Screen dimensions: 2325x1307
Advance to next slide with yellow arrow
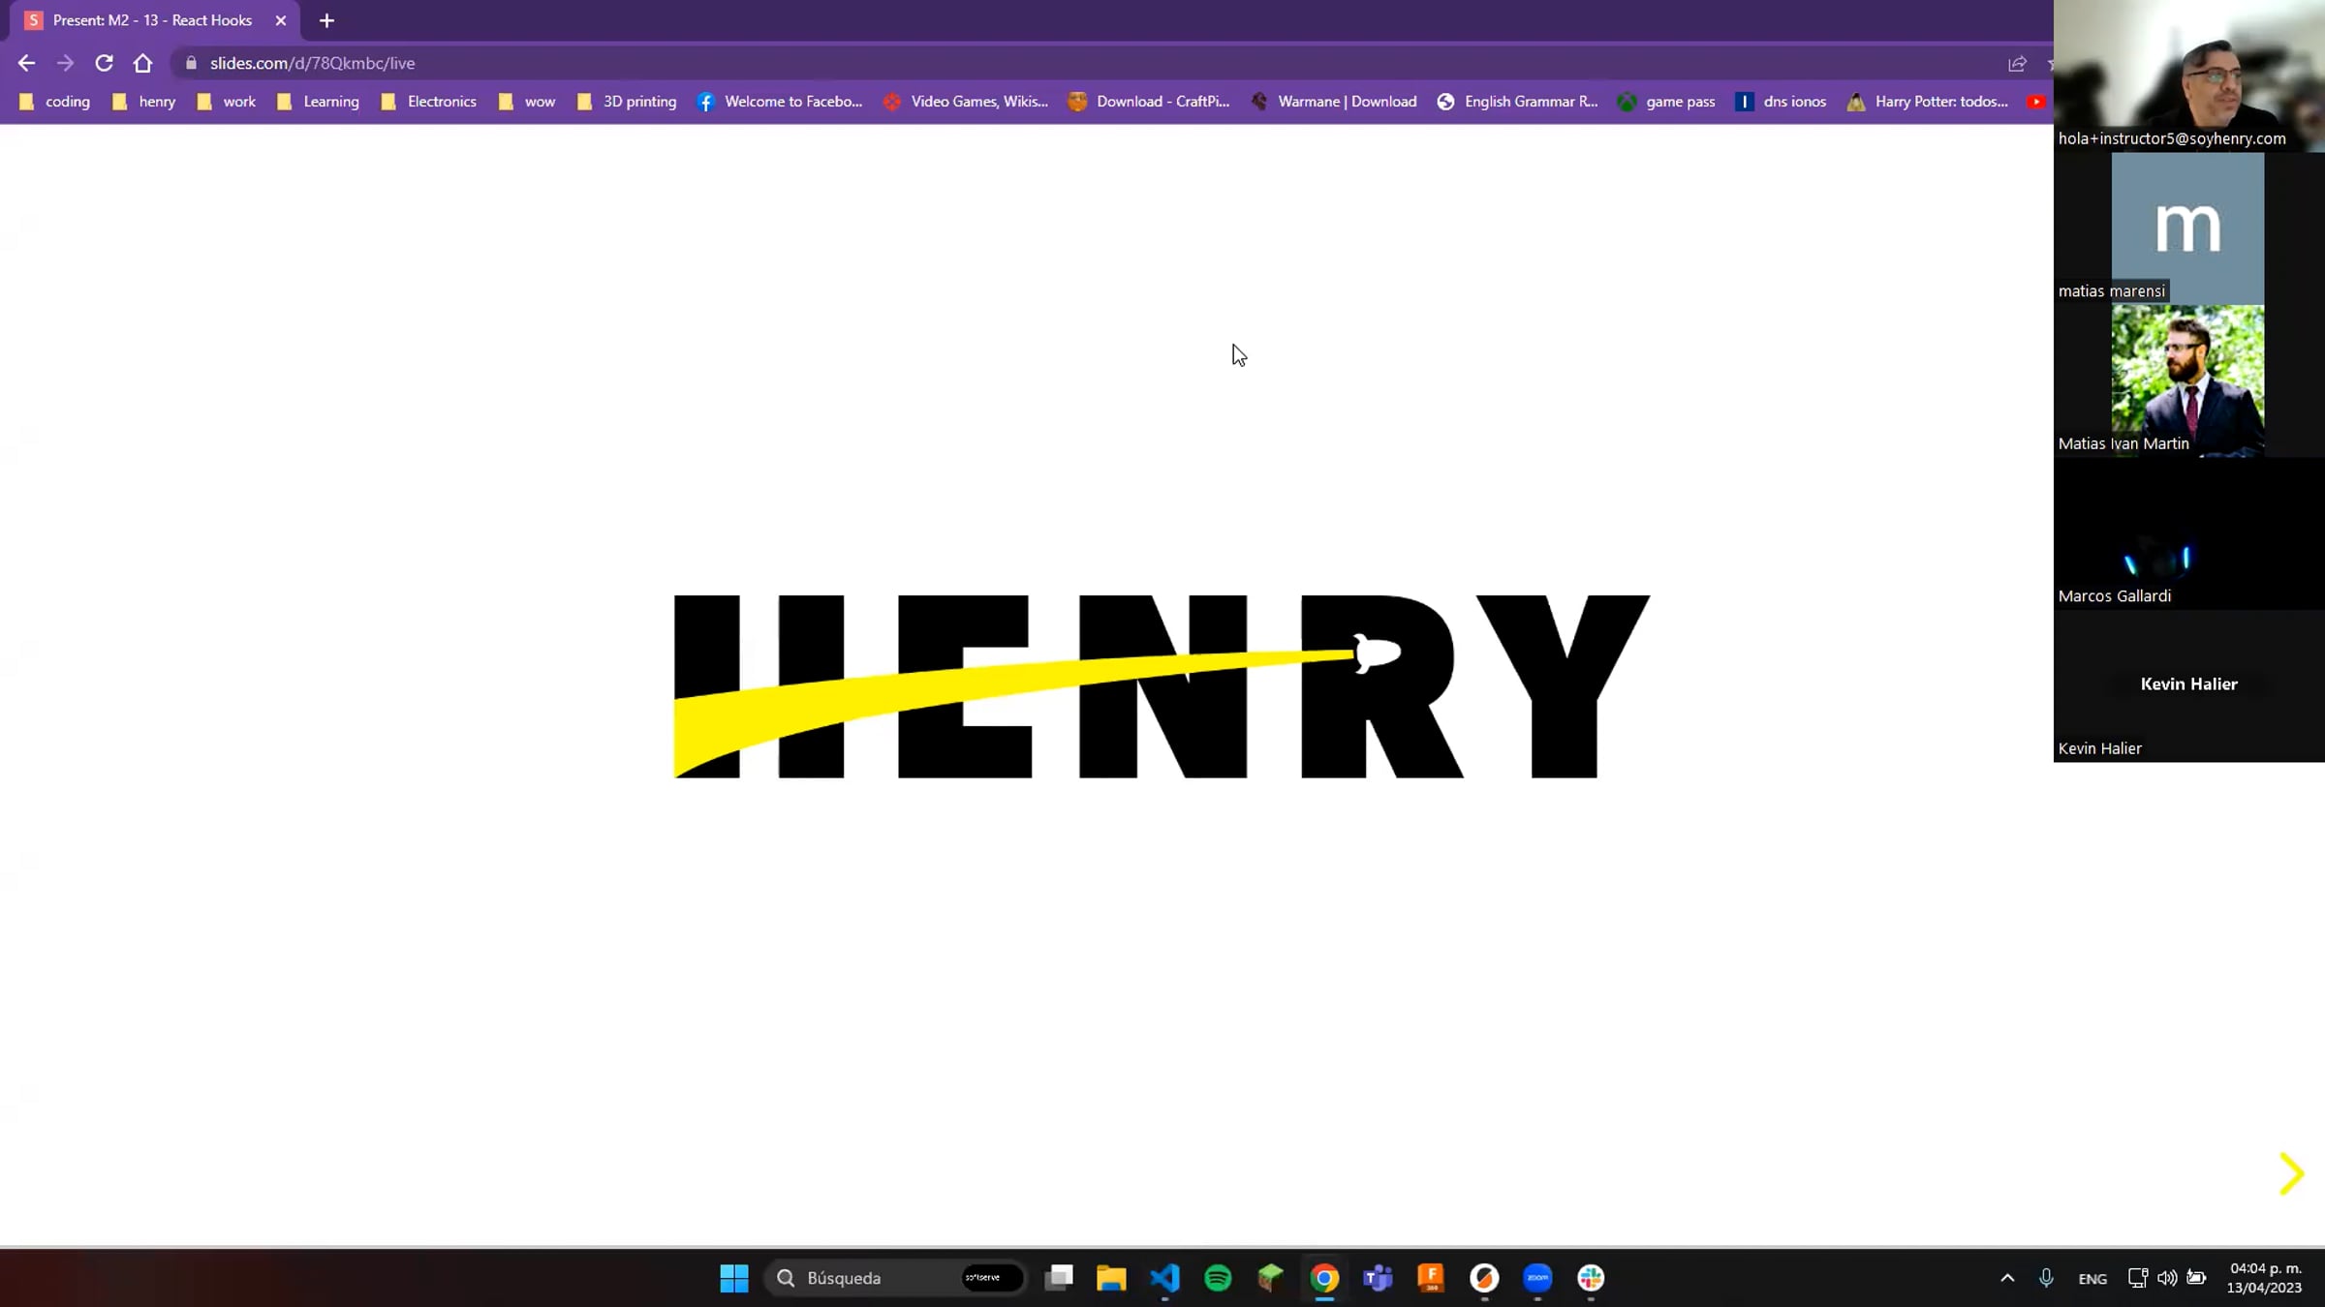pos(2290,1173)
